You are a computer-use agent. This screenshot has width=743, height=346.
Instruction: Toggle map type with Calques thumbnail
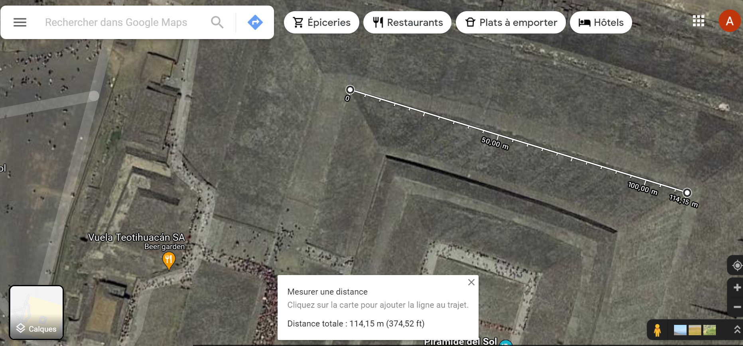[x=36, y=313]
